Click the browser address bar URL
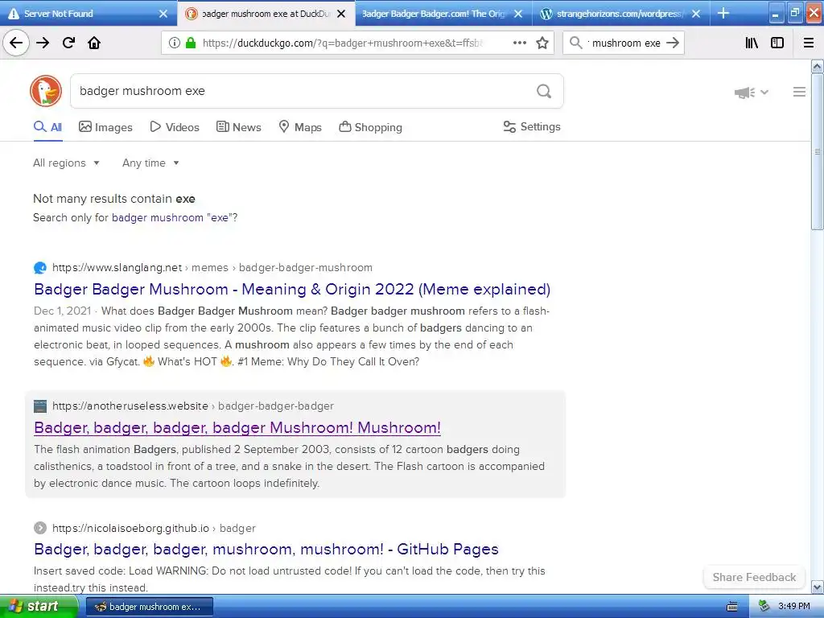Image resolution: width=824 pixels, height=618 pixels. coord(343,43)
